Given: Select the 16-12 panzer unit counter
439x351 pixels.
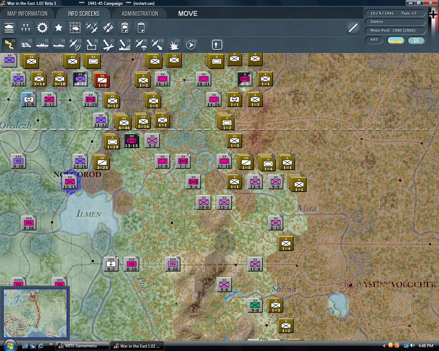Looking at the screenshot, I should click(162, 79).
